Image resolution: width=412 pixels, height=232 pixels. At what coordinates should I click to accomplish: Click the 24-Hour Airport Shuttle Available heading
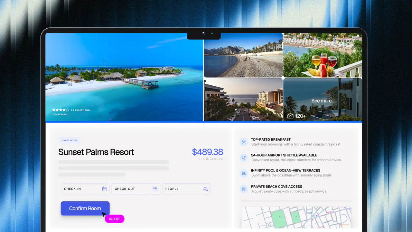pyautogui.click(x=284, y=155)
